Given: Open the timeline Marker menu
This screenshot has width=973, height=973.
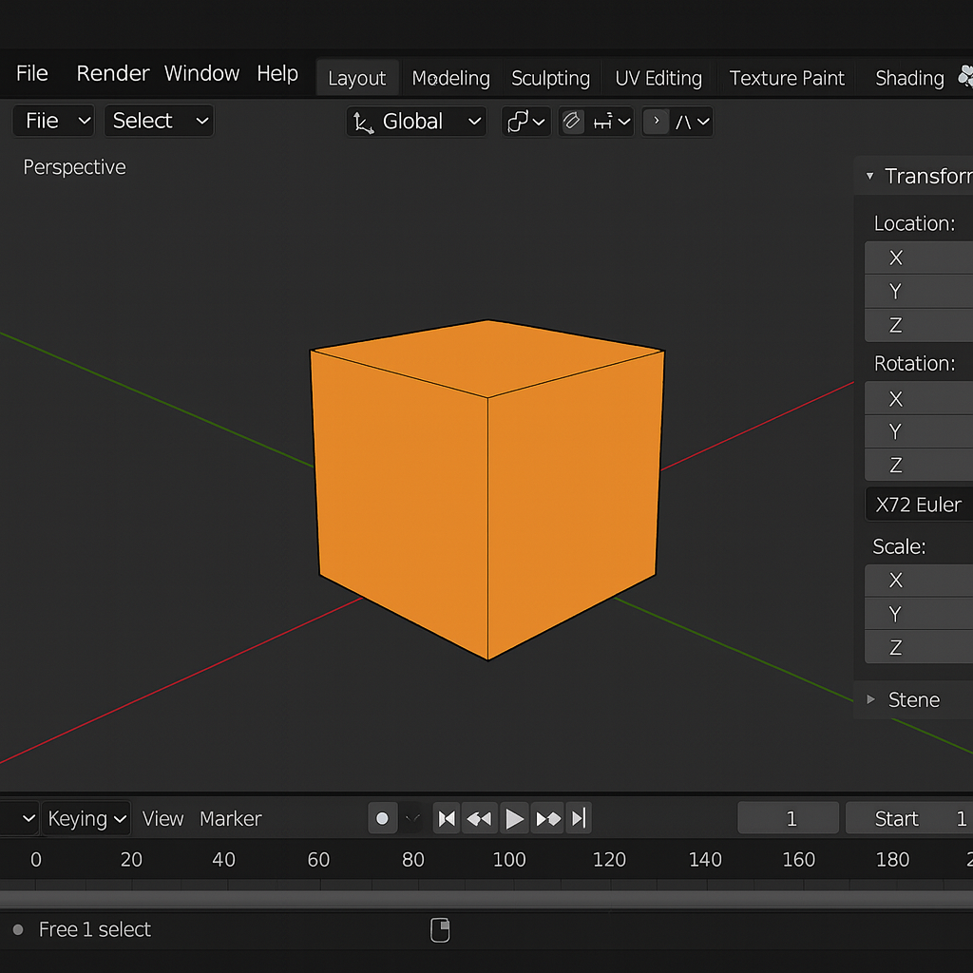Looking at the screenshot, I should 230,818.
